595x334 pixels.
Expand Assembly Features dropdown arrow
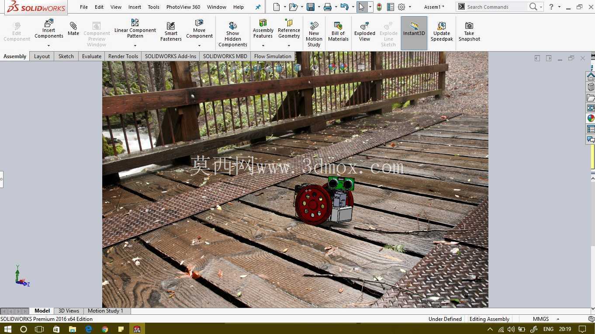263,45
